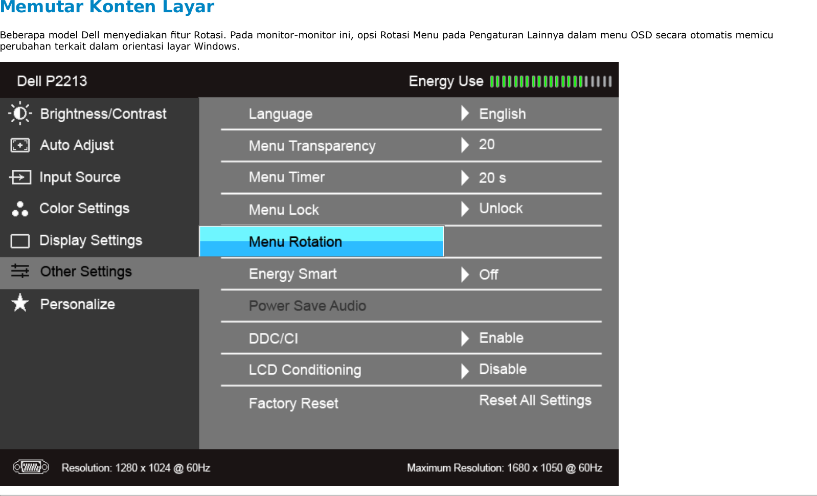817x496 pixels.
Task: Click the Energy Use meter bar
Action: pyautogui.click(x=551, y=81)
